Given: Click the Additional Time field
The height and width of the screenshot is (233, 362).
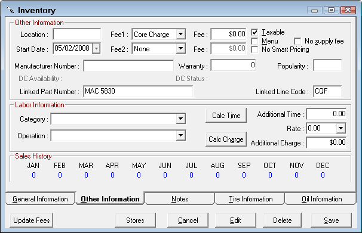Looking at the screenshot, I should pos(326,114).
